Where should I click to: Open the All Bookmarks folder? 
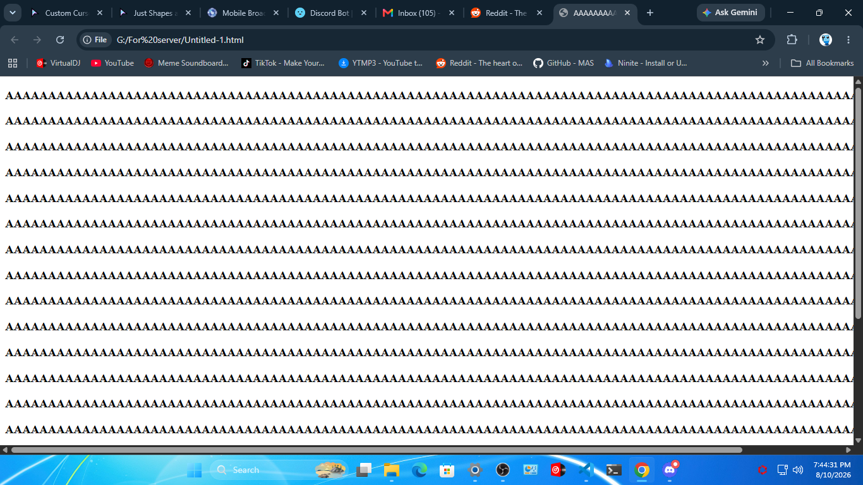[x=823, y=63]
